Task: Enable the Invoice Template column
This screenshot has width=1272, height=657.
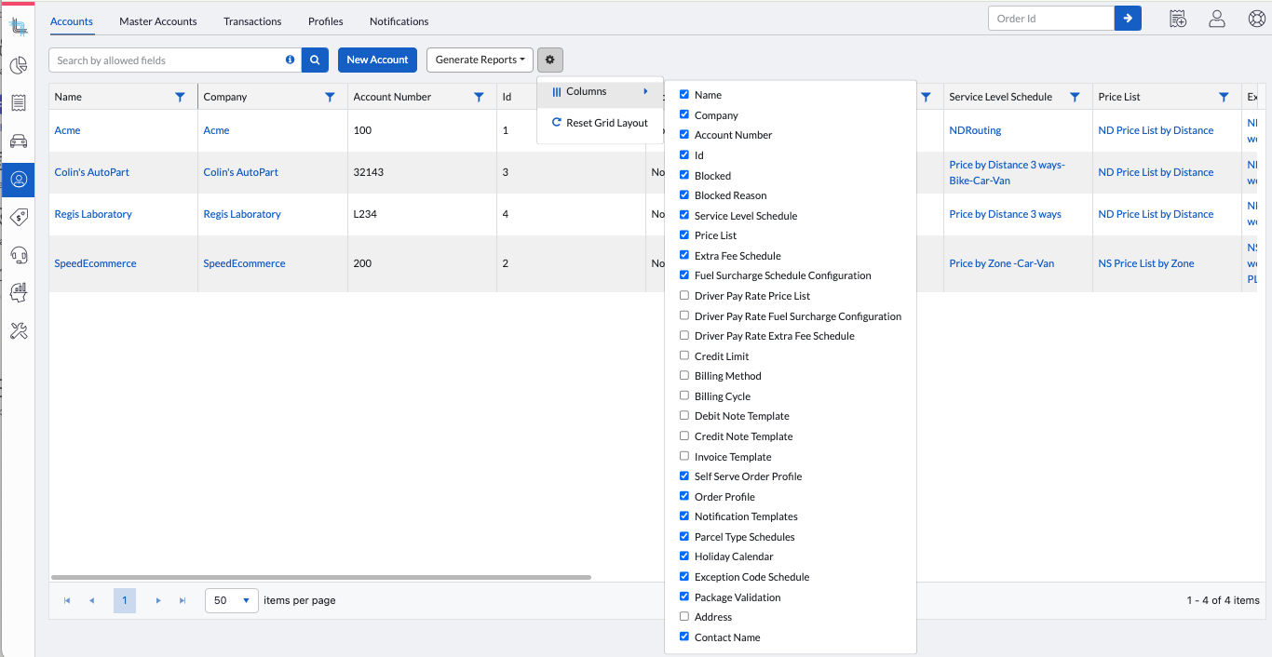Action: coord(684,456)
